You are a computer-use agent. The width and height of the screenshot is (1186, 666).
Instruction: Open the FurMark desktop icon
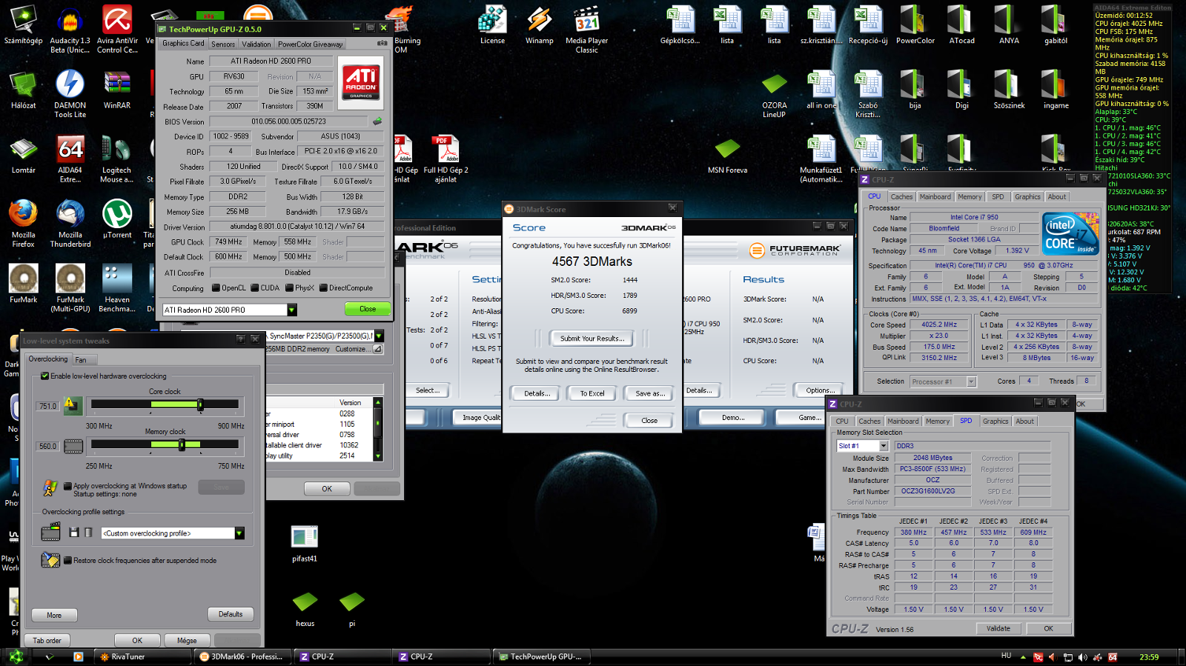23,284
